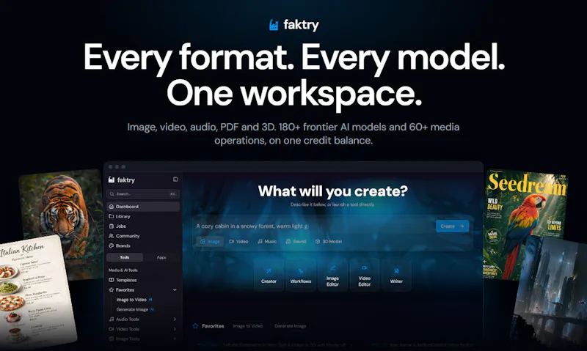
Task: Switch to the Tools tab
Action: 125,257
